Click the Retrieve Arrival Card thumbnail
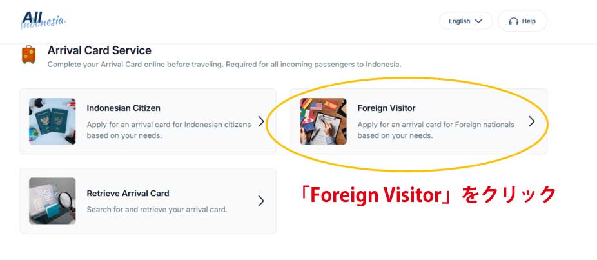Screen dimensions: 597x260 (x=52, y=201)
